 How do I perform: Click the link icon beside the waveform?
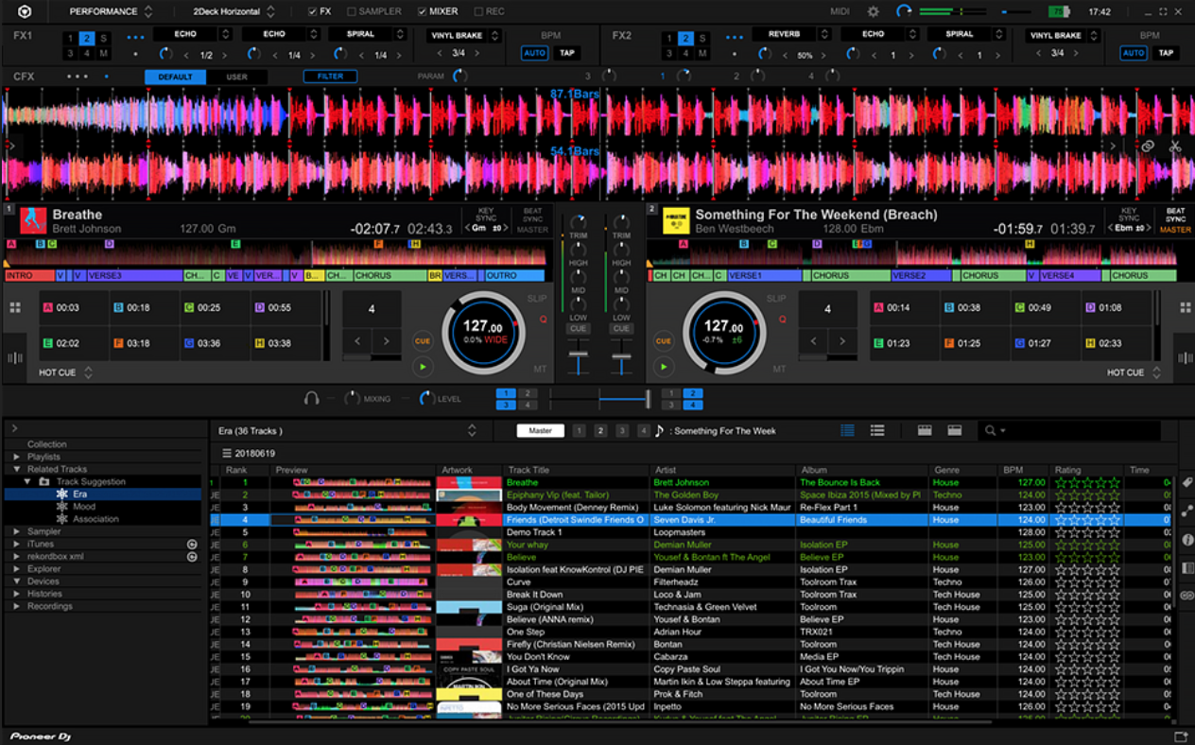click(x=1147, y=147)
